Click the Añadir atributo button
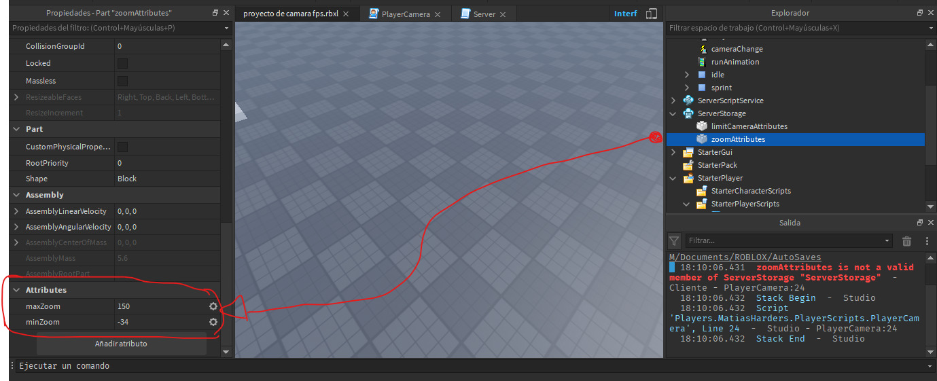 tap(121, 344)
